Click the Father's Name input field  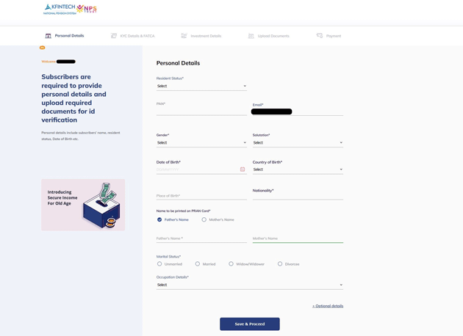[201, 238]
